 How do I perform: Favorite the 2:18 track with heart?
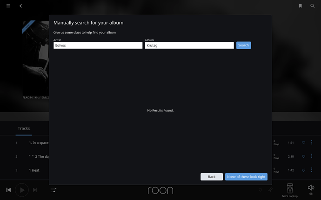click(x=304, y=156)
